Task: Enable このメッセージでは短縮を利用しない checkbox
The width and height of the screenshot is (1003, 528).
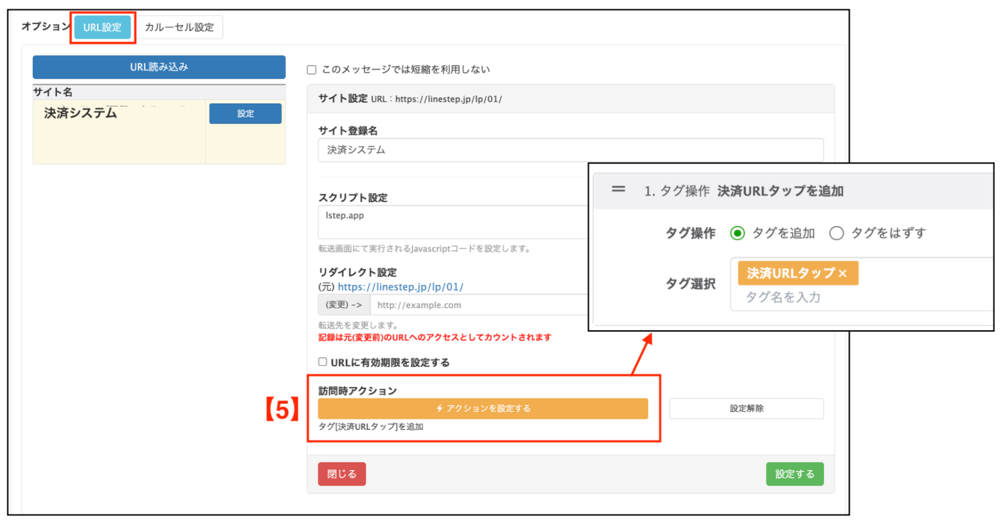Action: (x=312, y=69)
